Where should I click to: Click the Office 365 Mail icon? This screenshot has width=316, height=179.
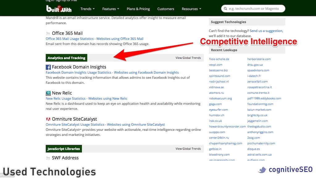tap(48, 33)
